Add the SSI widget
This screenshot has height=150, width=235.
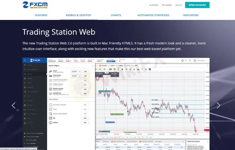pos(85,118)
